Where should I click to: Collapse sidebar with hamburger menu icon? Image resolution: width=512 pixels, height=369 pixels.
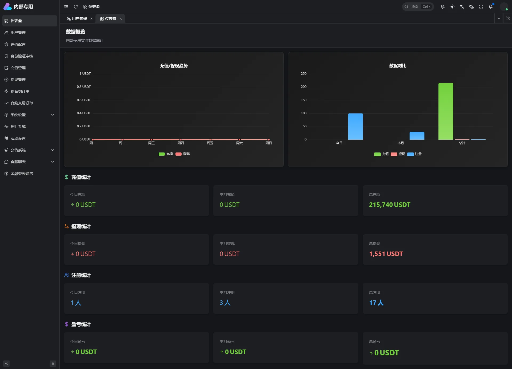[x=66, y=7]
